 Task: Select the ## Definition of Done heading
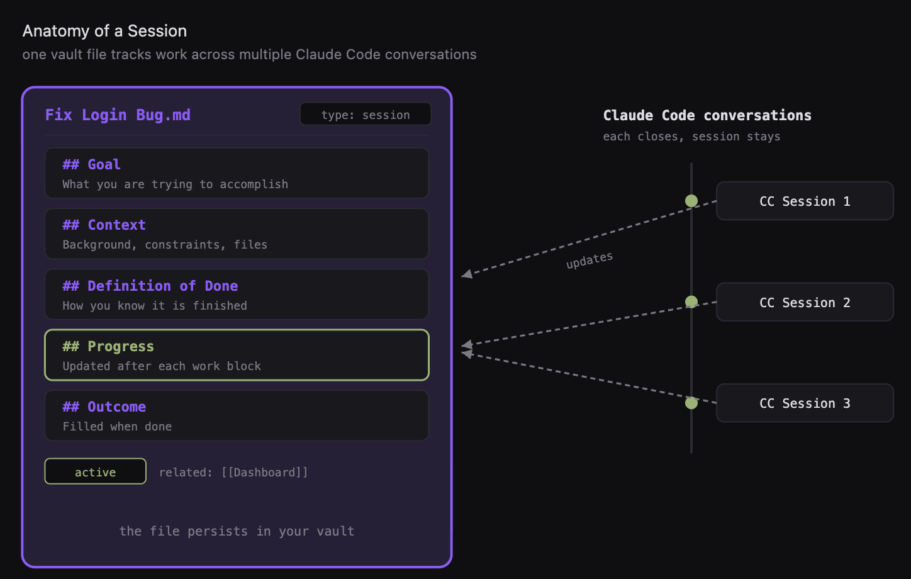(150, 286)
